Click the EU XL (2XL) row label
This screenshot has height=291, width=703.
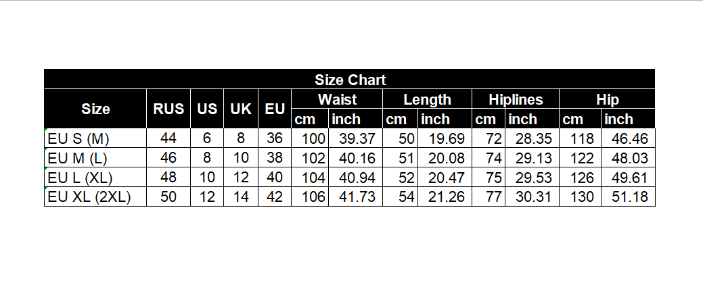[88, 197]
